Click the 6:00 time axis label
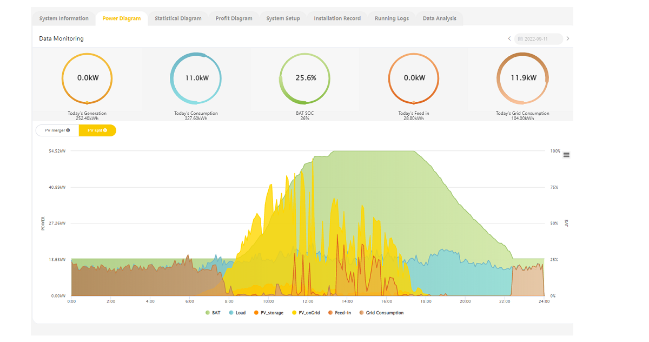Screen dimensions: 649x342 pos(189,301)
